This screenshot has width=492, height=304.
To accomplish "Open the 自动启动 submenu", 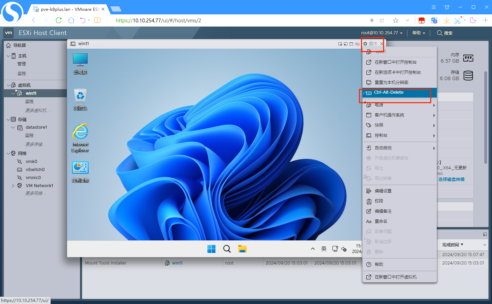I will (x=399, y=148).
